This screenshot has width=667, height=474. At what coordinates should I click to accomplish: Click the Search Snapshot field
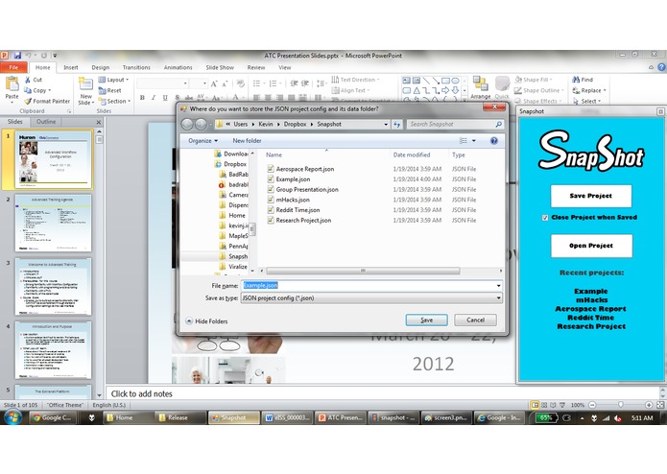coord(450,124)
